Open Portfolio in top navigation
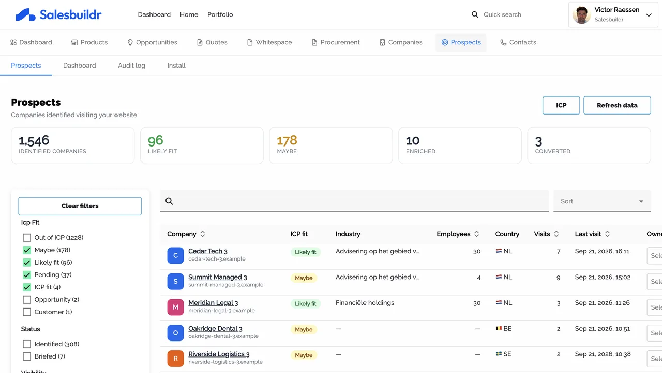 click(x=220, y=14)
